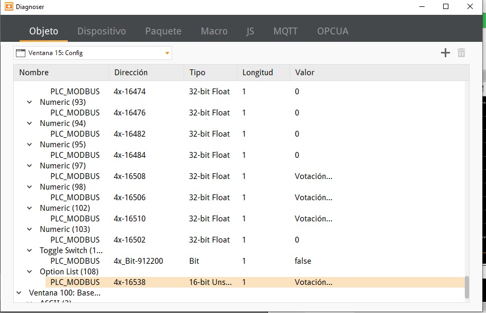Click the Tipo column header
The height and width of the screenshot is (313, 486).
click(211, 73)
